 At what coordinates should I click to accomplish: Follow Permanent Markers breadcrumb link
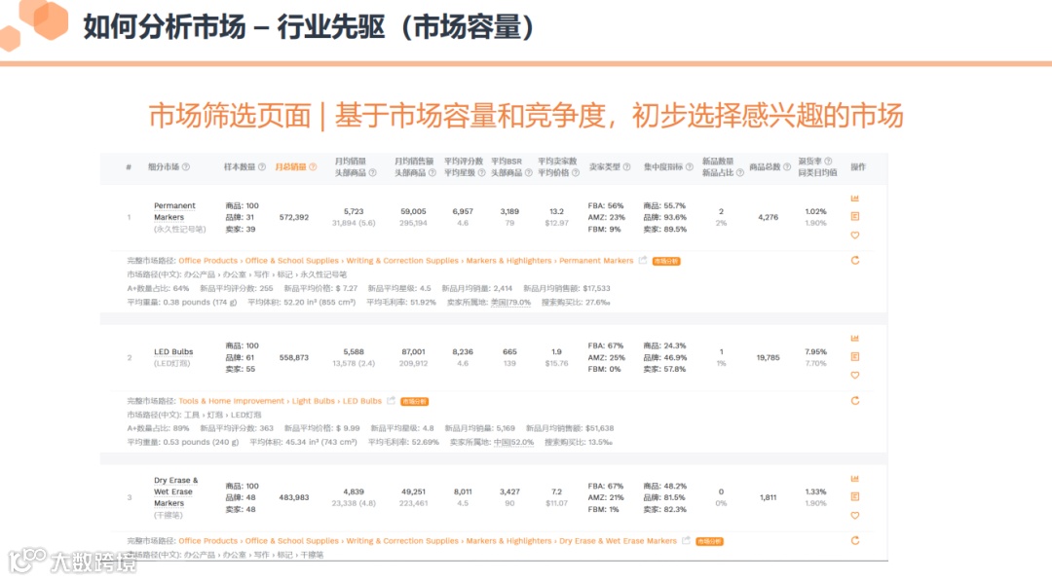pos(596,261)
